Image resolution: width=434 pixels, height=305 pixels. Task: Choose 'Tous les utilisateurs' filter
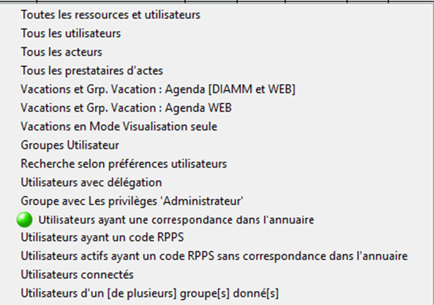click(71, 33)
